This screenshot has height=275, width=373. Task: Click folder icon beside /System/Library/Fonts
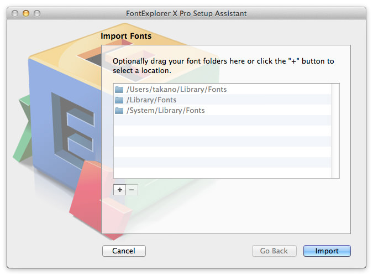pyautogui.click(x=119, y=111)
